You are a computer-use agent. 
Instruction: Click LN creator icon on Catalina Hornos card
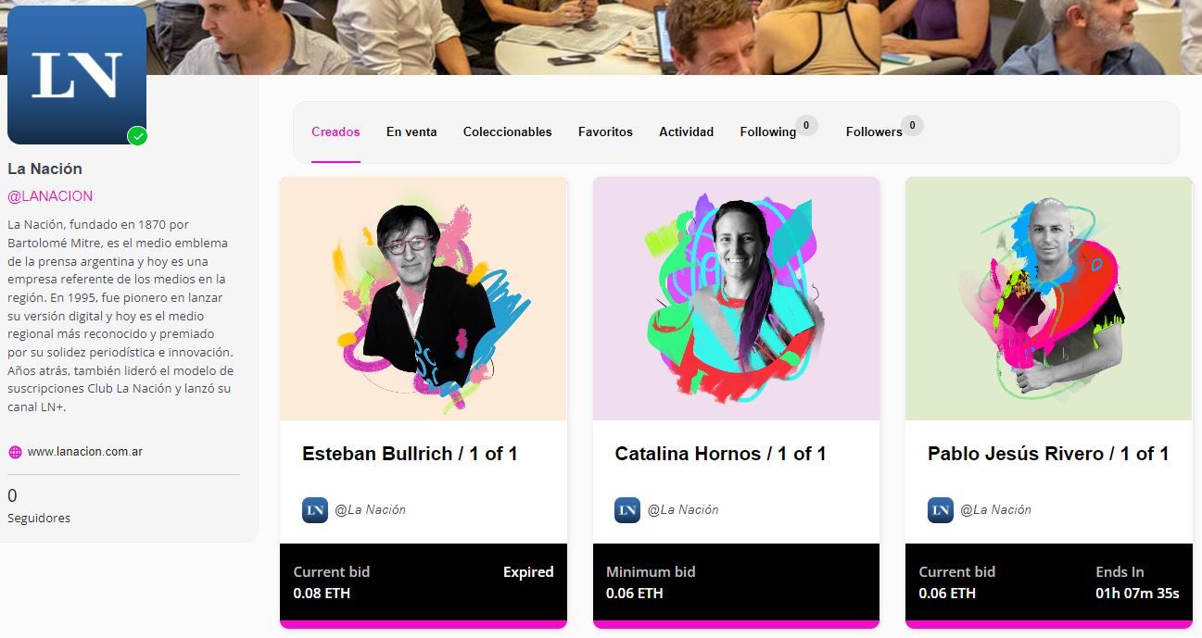627,509
